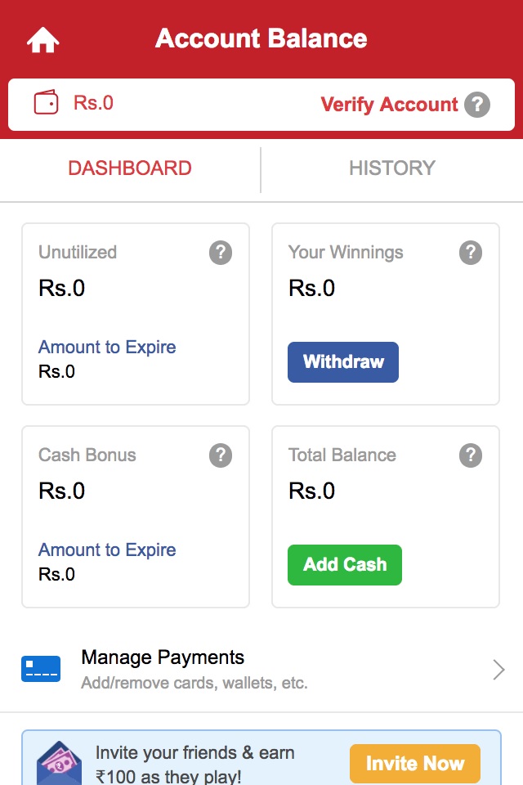Tap the wallet icon beside Rs.0
The width and height of the screenshot is (523, 785).
pos(46,103)
